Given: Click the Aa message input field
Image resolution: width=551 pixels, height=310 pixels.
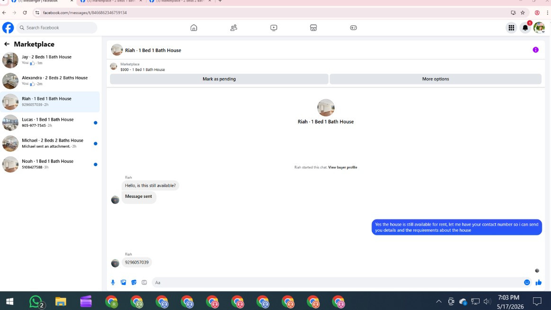Looking at the screenshot, I should (338, 283).
